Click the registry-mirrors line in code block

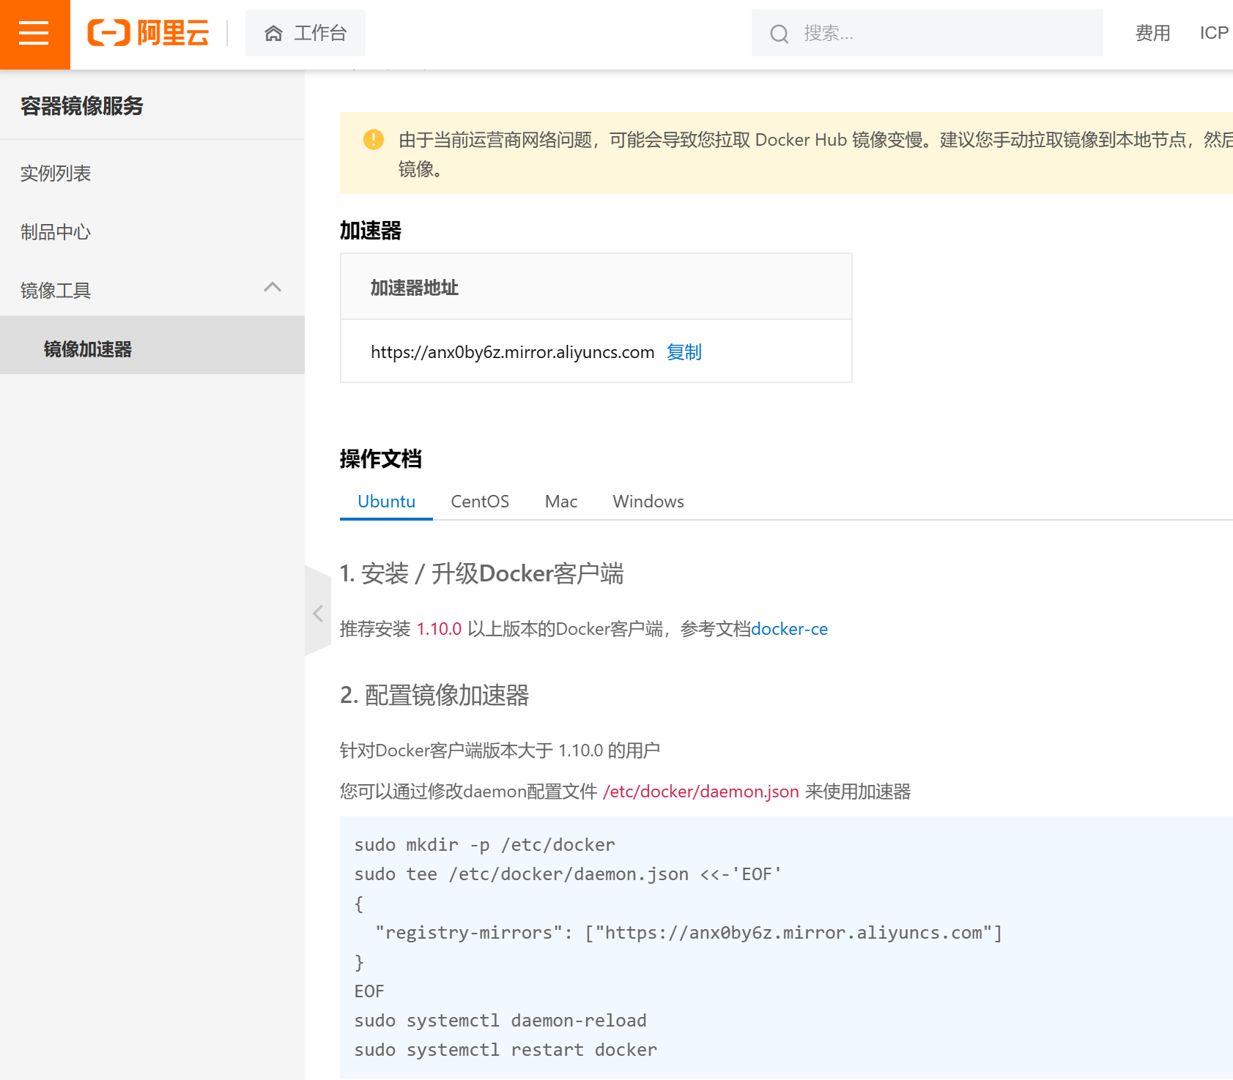click(689, 933)
